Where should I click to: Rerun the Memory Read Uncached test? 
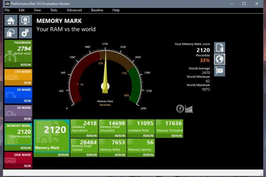pos(120,136)
